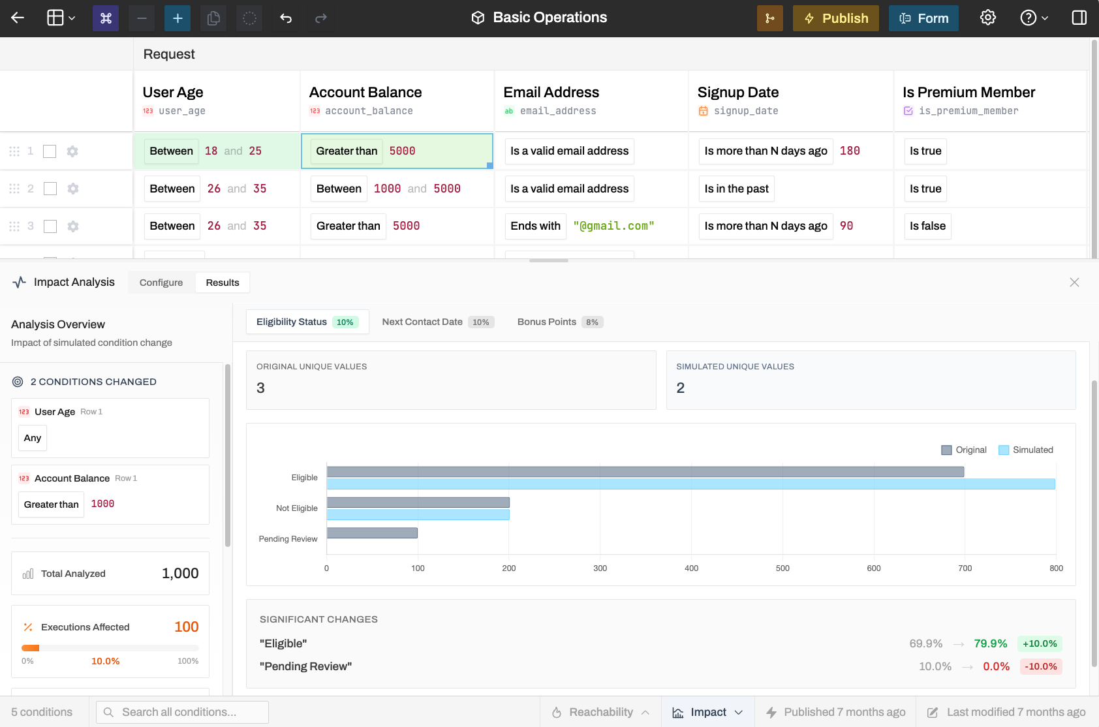The image size is (1099, 727).
Task: Click the Publish button
Action: tap(836, 18)
